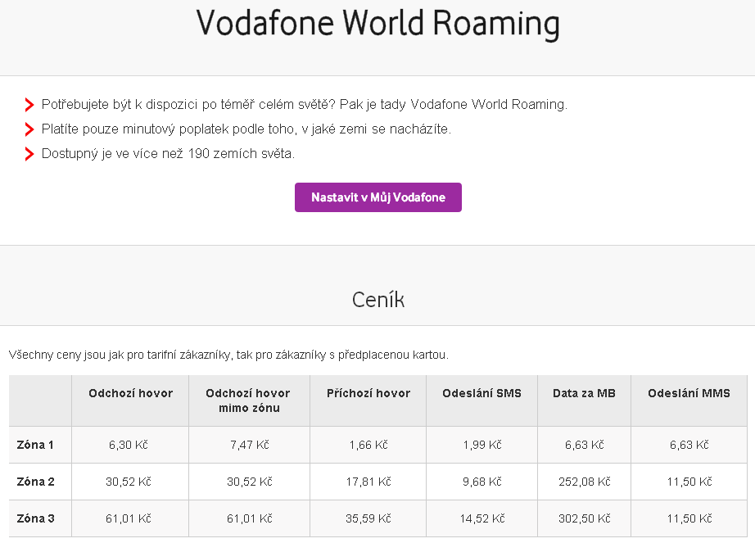The image size is (755, 543).
Task: Click the Odeslání SMS column header
Action: (x=482, y=393)
